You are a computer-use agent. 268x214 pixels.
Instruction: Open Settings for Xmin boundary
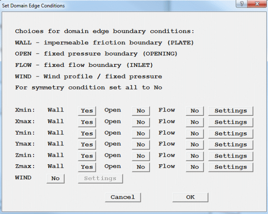(231, 111)
